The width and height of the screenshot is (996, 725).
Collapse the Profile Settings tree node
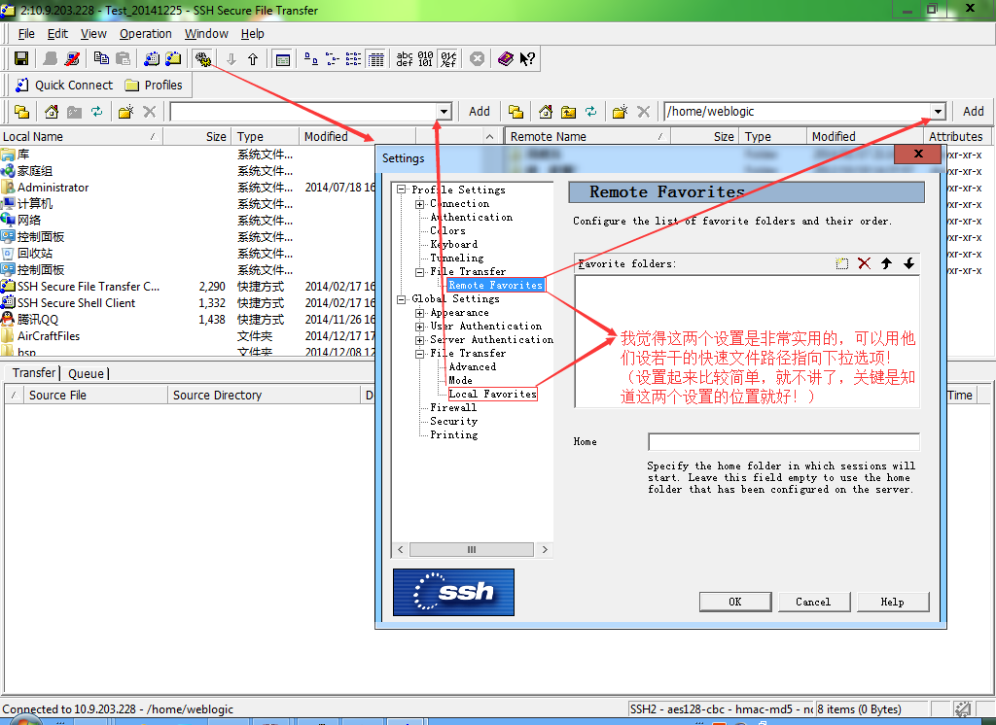pos(402,190)
